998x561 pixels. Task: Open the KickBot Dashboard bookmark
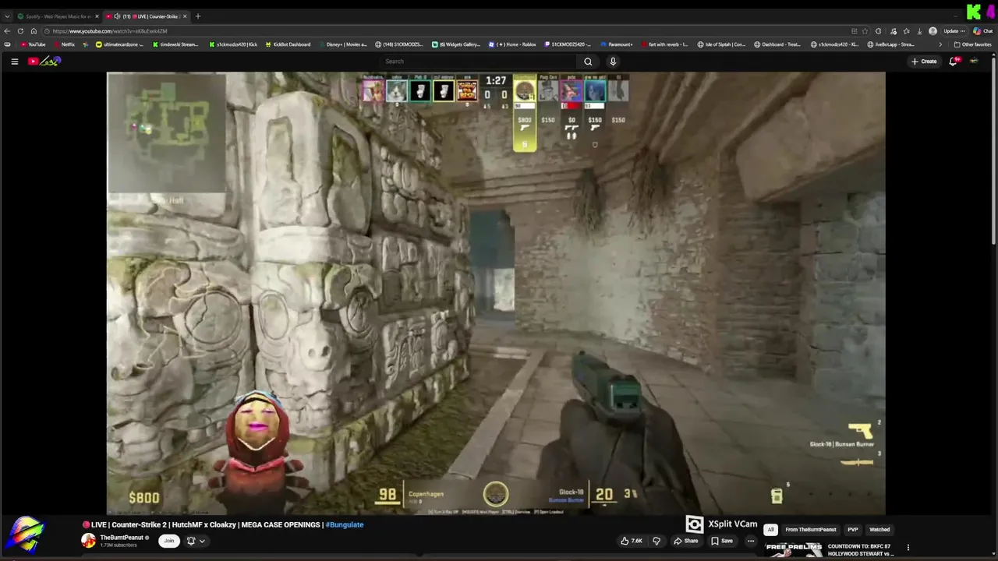[287, 44]
